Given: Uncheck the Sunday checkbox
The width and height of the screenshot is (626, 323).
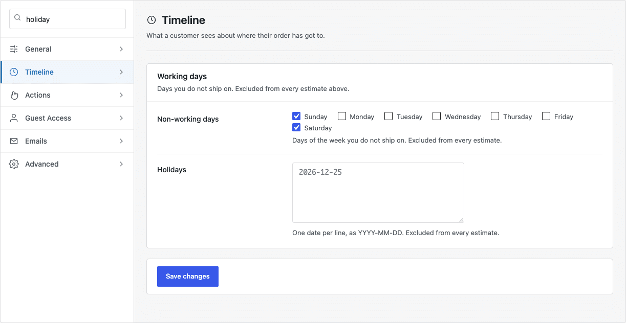Looking at the screenshot, I should (x=296, y=116).
